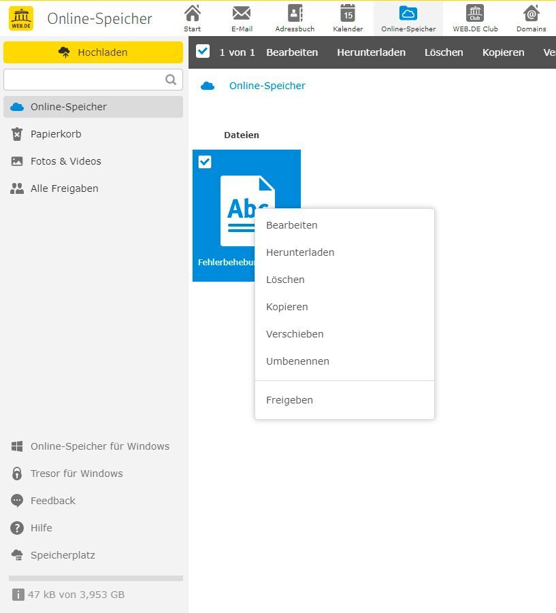
Task: Uncheck the Fehlerbehebung file checkbox
Action: pos(205,161)
